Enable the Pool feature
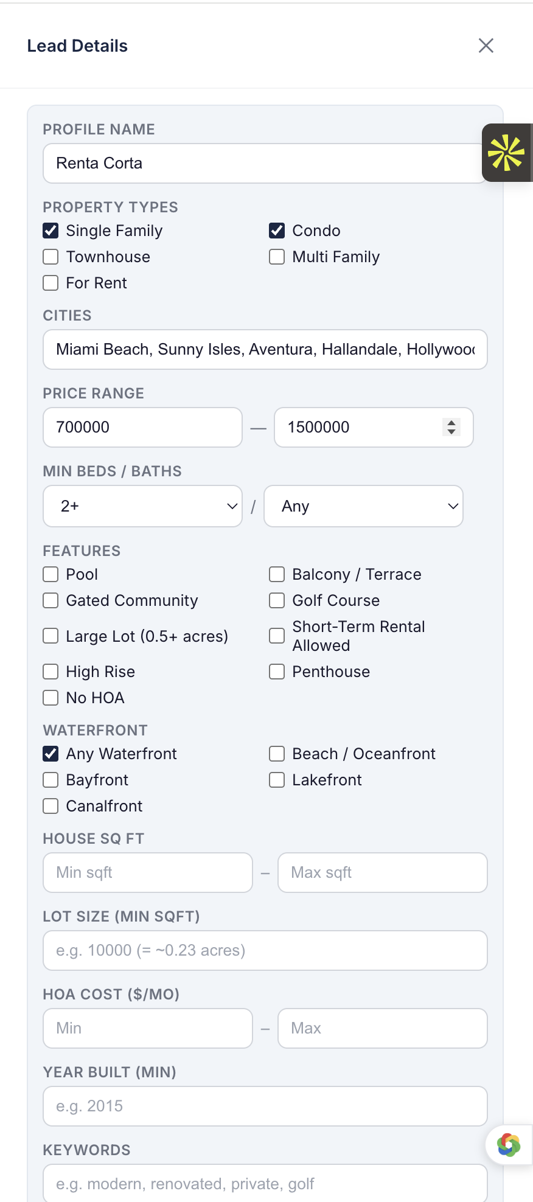The image size is (533, 1202). [x=51, y=574]
